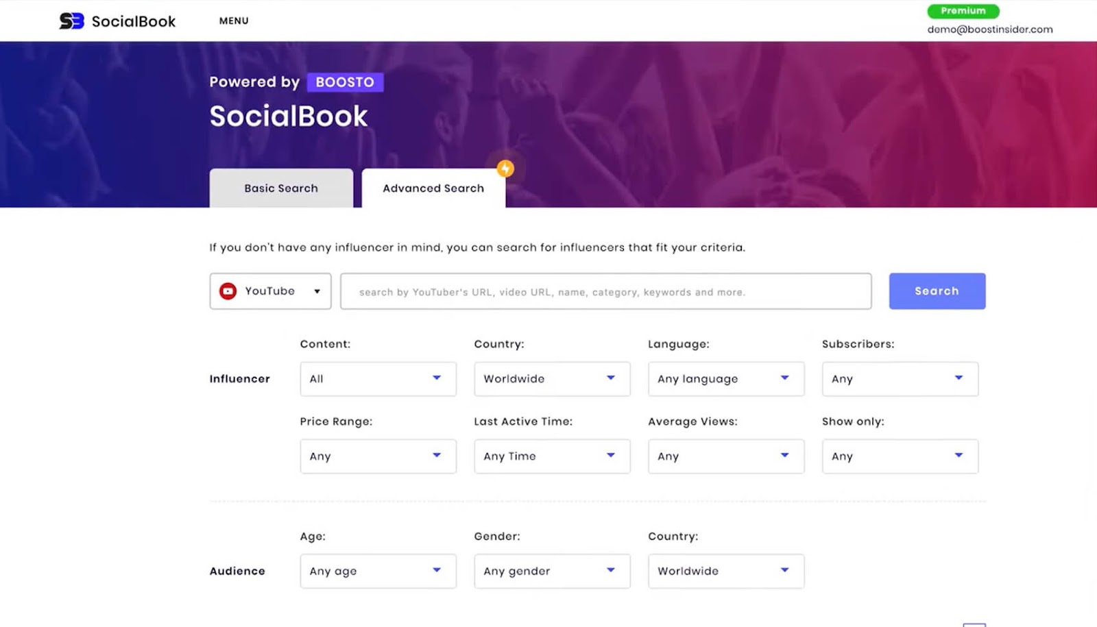1097x627 pixels.
Task: Click the BOOSTO label
Action: point(345,82)
